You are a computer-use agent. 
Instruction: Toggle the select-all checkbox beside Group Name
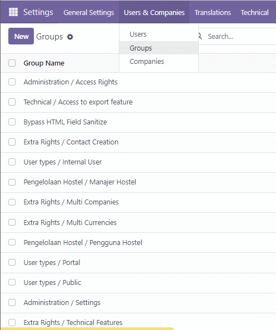(x=12, y=63)
